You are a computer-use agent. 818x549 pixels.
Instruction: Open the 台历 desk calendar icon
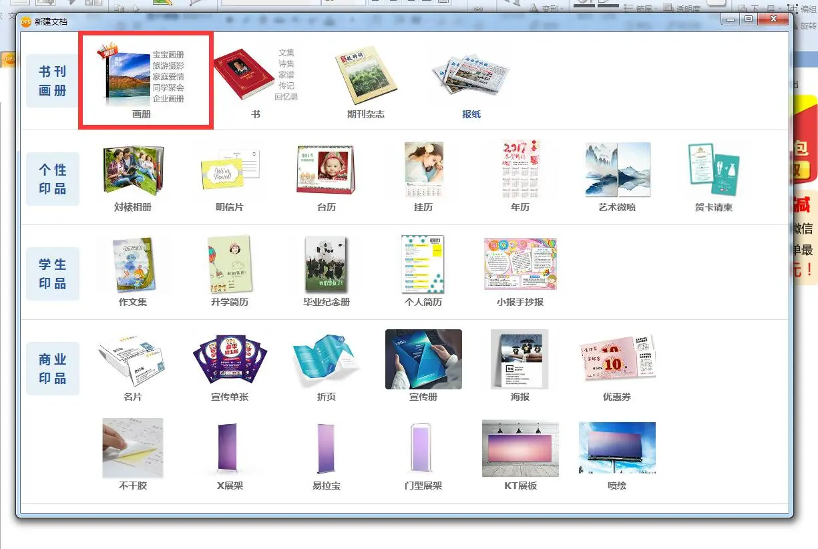pos(326,169)
